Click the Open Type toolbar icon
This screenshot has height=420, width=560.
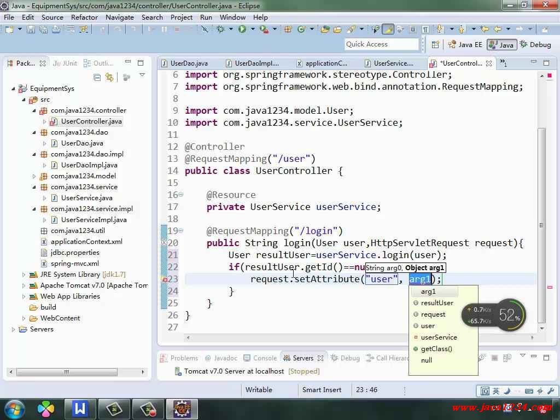click(325, 30)
